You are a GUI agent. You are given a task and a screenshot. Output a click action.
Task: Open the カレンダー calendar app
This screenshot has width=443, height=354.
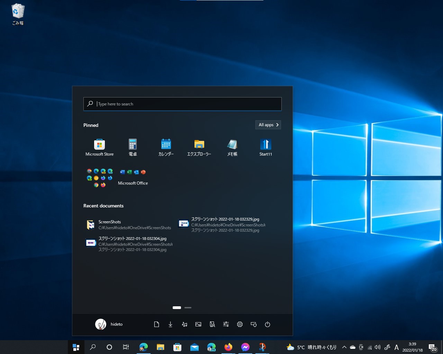coord(166,148)
